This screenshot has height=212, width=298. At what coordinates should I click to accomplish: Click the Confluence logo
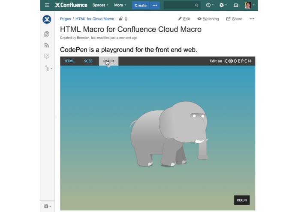[71, 5]
